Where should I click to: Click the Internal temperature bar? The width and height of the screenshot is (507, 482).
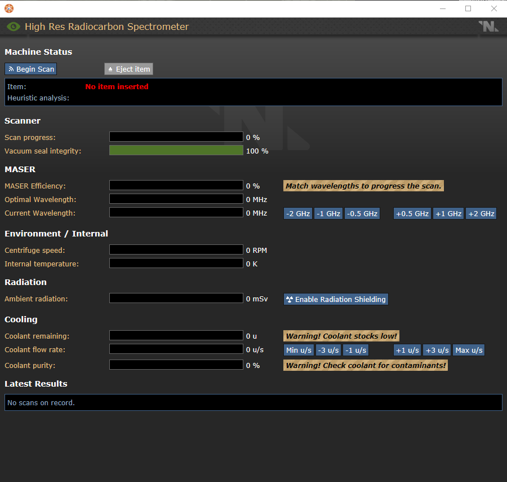176,264
